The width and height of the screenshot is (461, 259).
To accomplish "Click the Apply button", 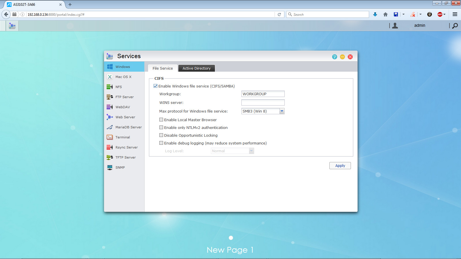I will 340,165.
